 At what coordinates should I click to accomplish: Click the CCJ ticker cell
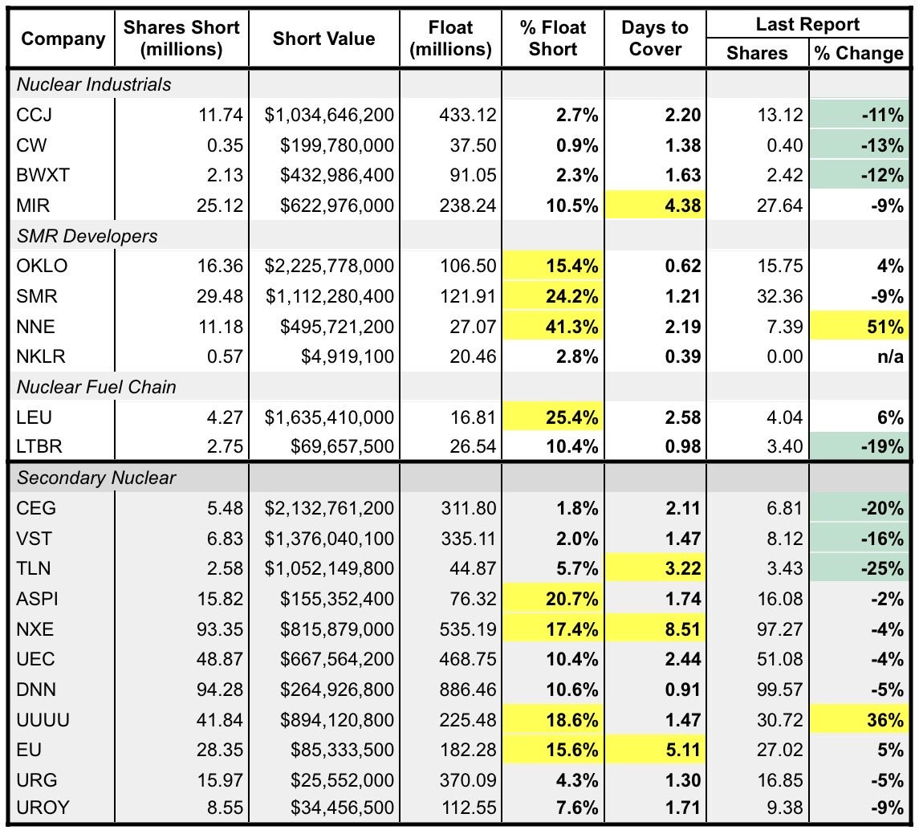63,115
